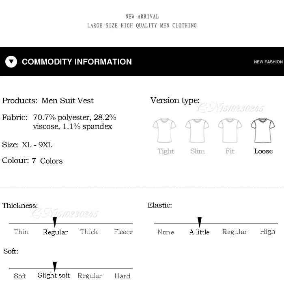Choose Hard on the Soft scale
Image resolution: width=284 pixels, height=304 pixels.
[x=123, y=276]
